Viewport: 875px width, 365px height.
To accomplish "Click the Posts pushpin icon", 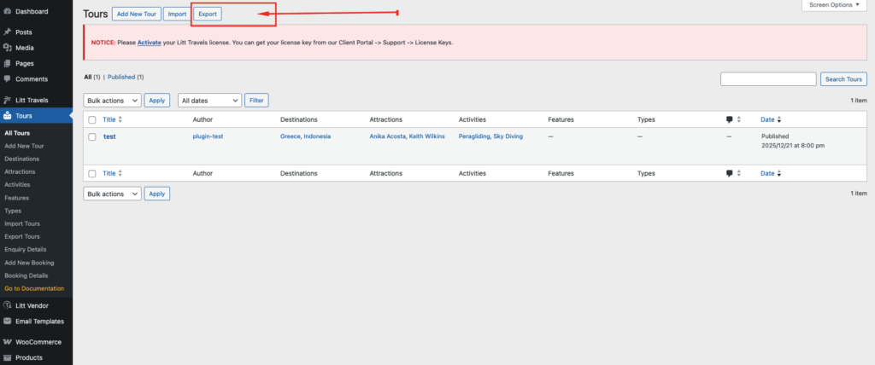I will (x=7, y=32).
